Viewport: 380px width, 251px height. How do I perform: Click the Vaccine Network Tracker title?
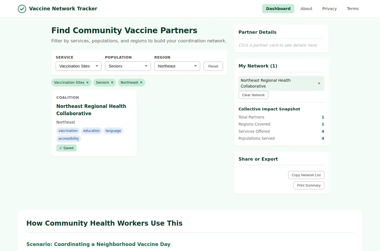tap(63, 9)
